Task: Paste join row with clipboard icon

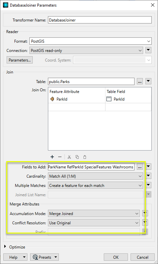Action: [85, 157]
